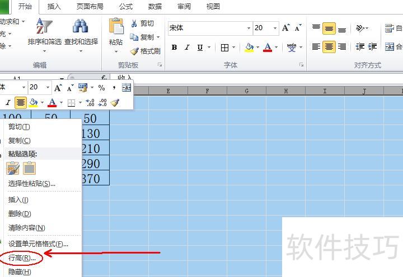
Task: Switch to 审阅 ribbon tab
Action: (184, 6)
